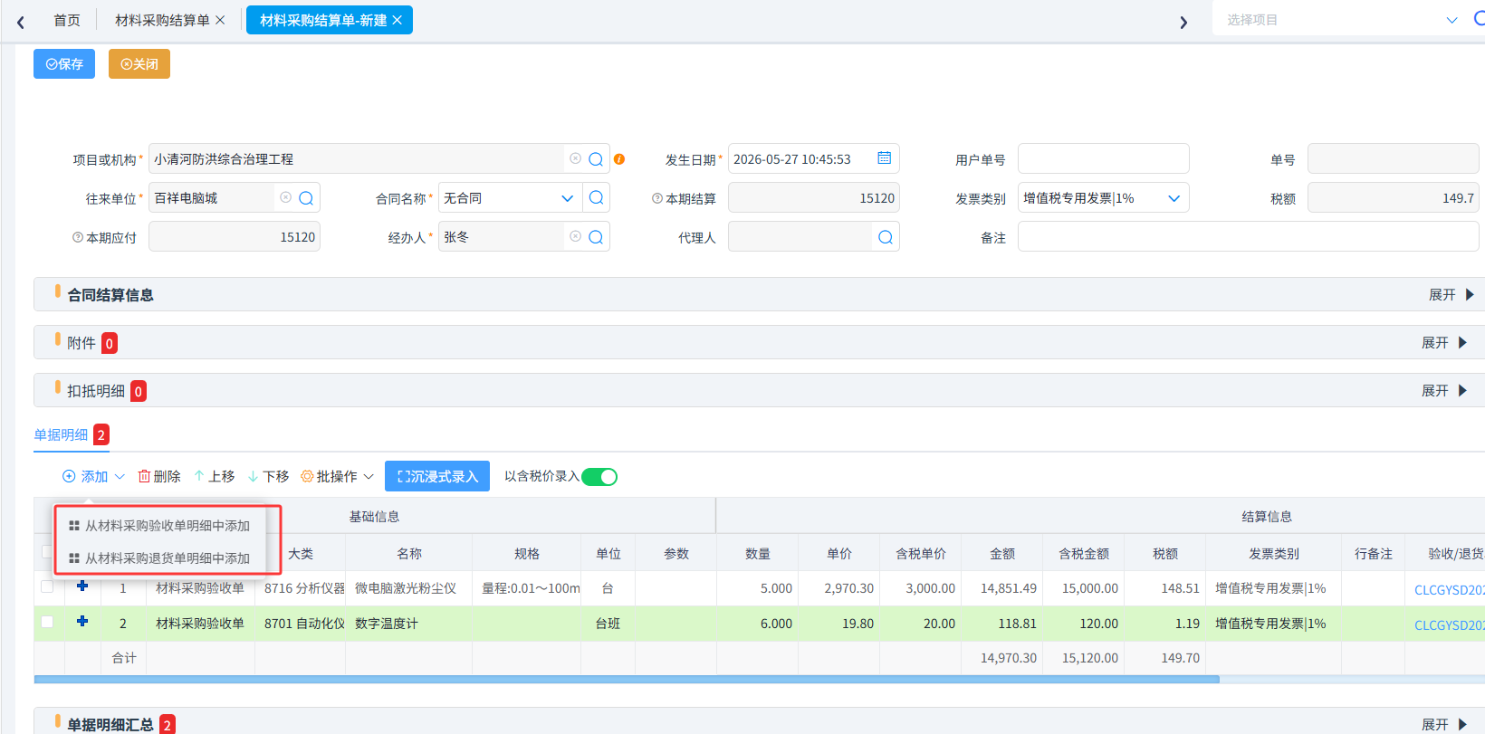1485x734 pixels.
Task: Open the 合同名称 dropdown arrow
Action: tap(568, 198)
